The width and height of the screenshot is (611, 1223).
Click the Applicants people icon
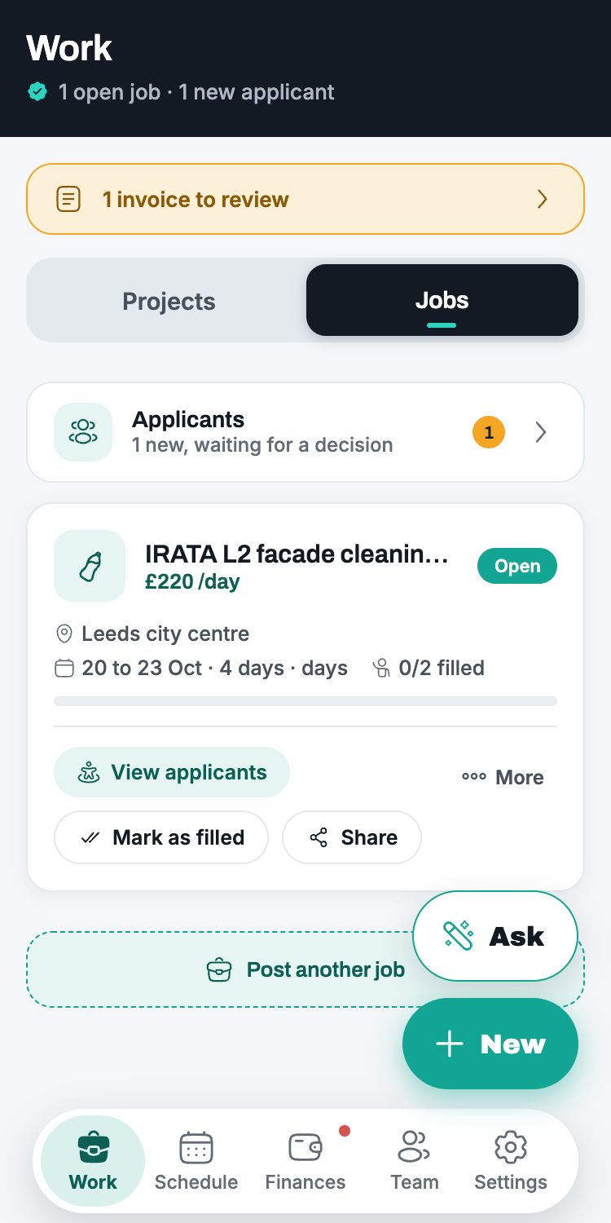click(83, 432)
